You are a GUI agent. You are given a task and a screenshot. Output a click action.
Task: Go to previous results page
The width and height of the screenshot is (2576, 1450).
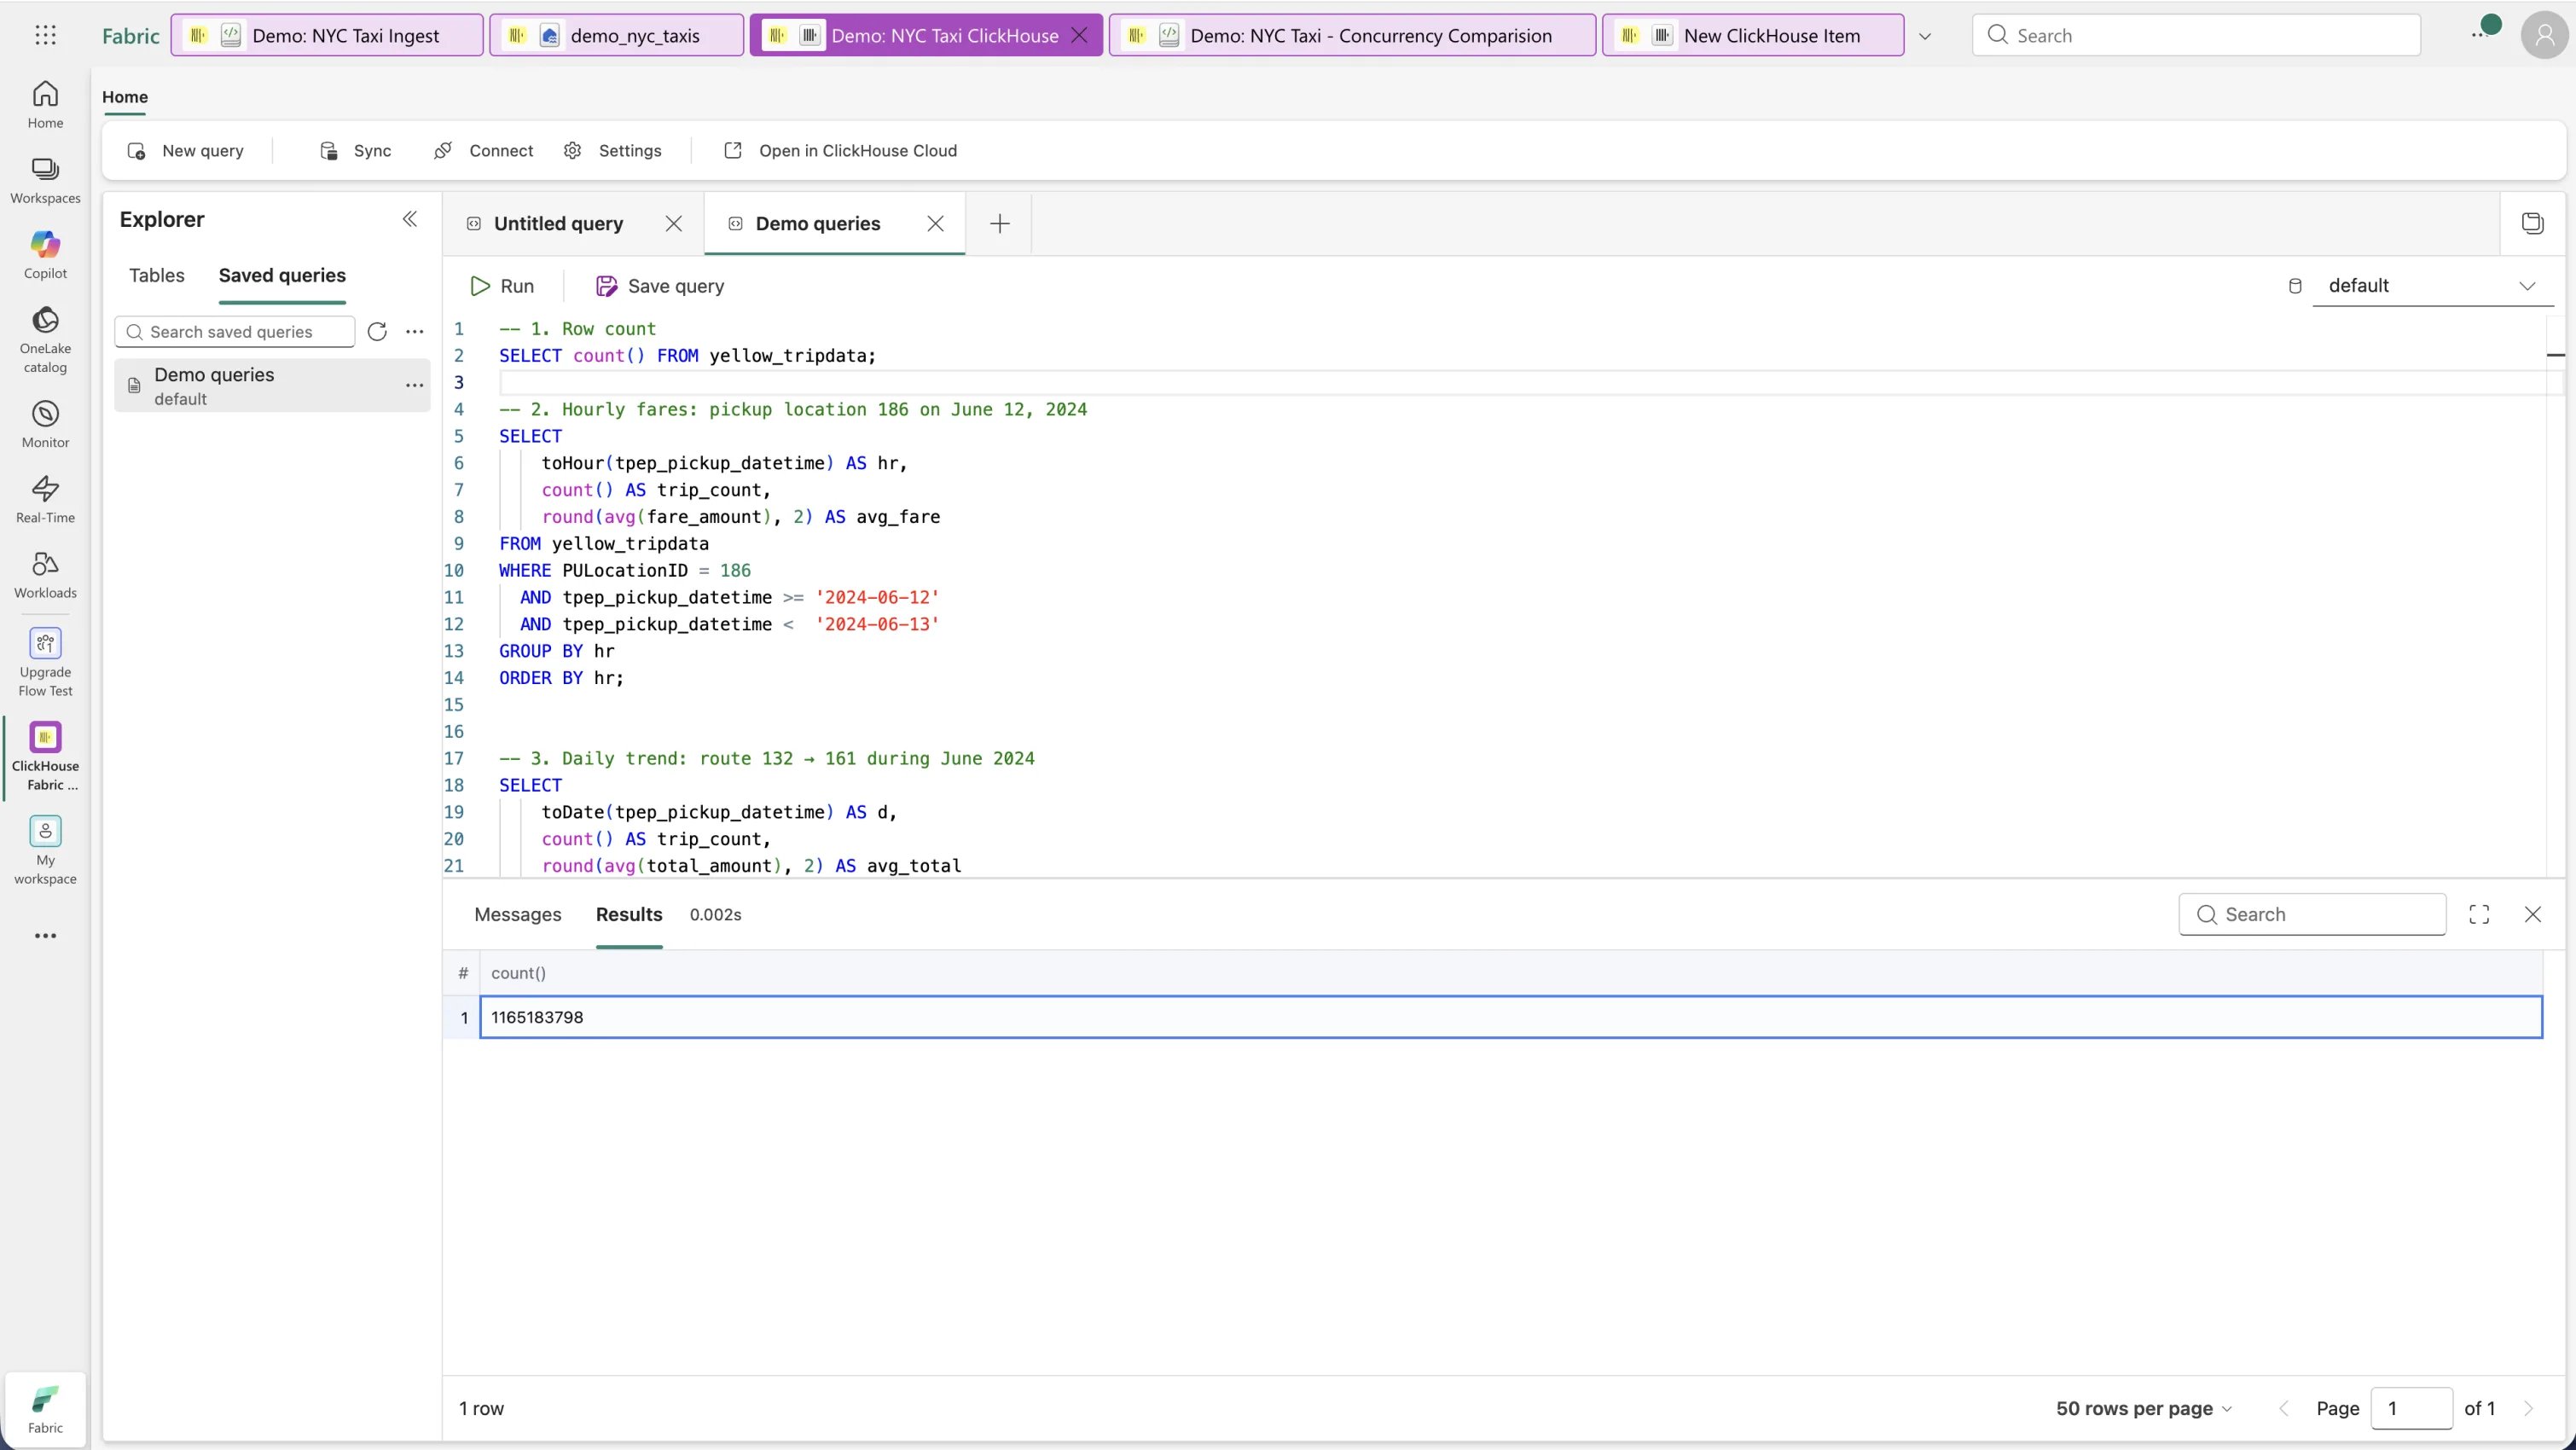[2284, 1408]
